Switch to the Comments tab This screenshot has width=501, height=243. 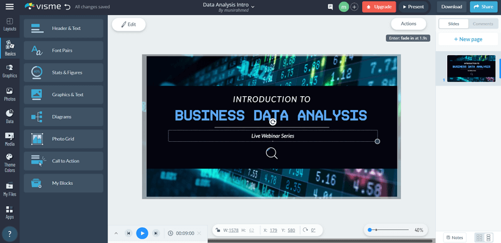coord(483,24)
